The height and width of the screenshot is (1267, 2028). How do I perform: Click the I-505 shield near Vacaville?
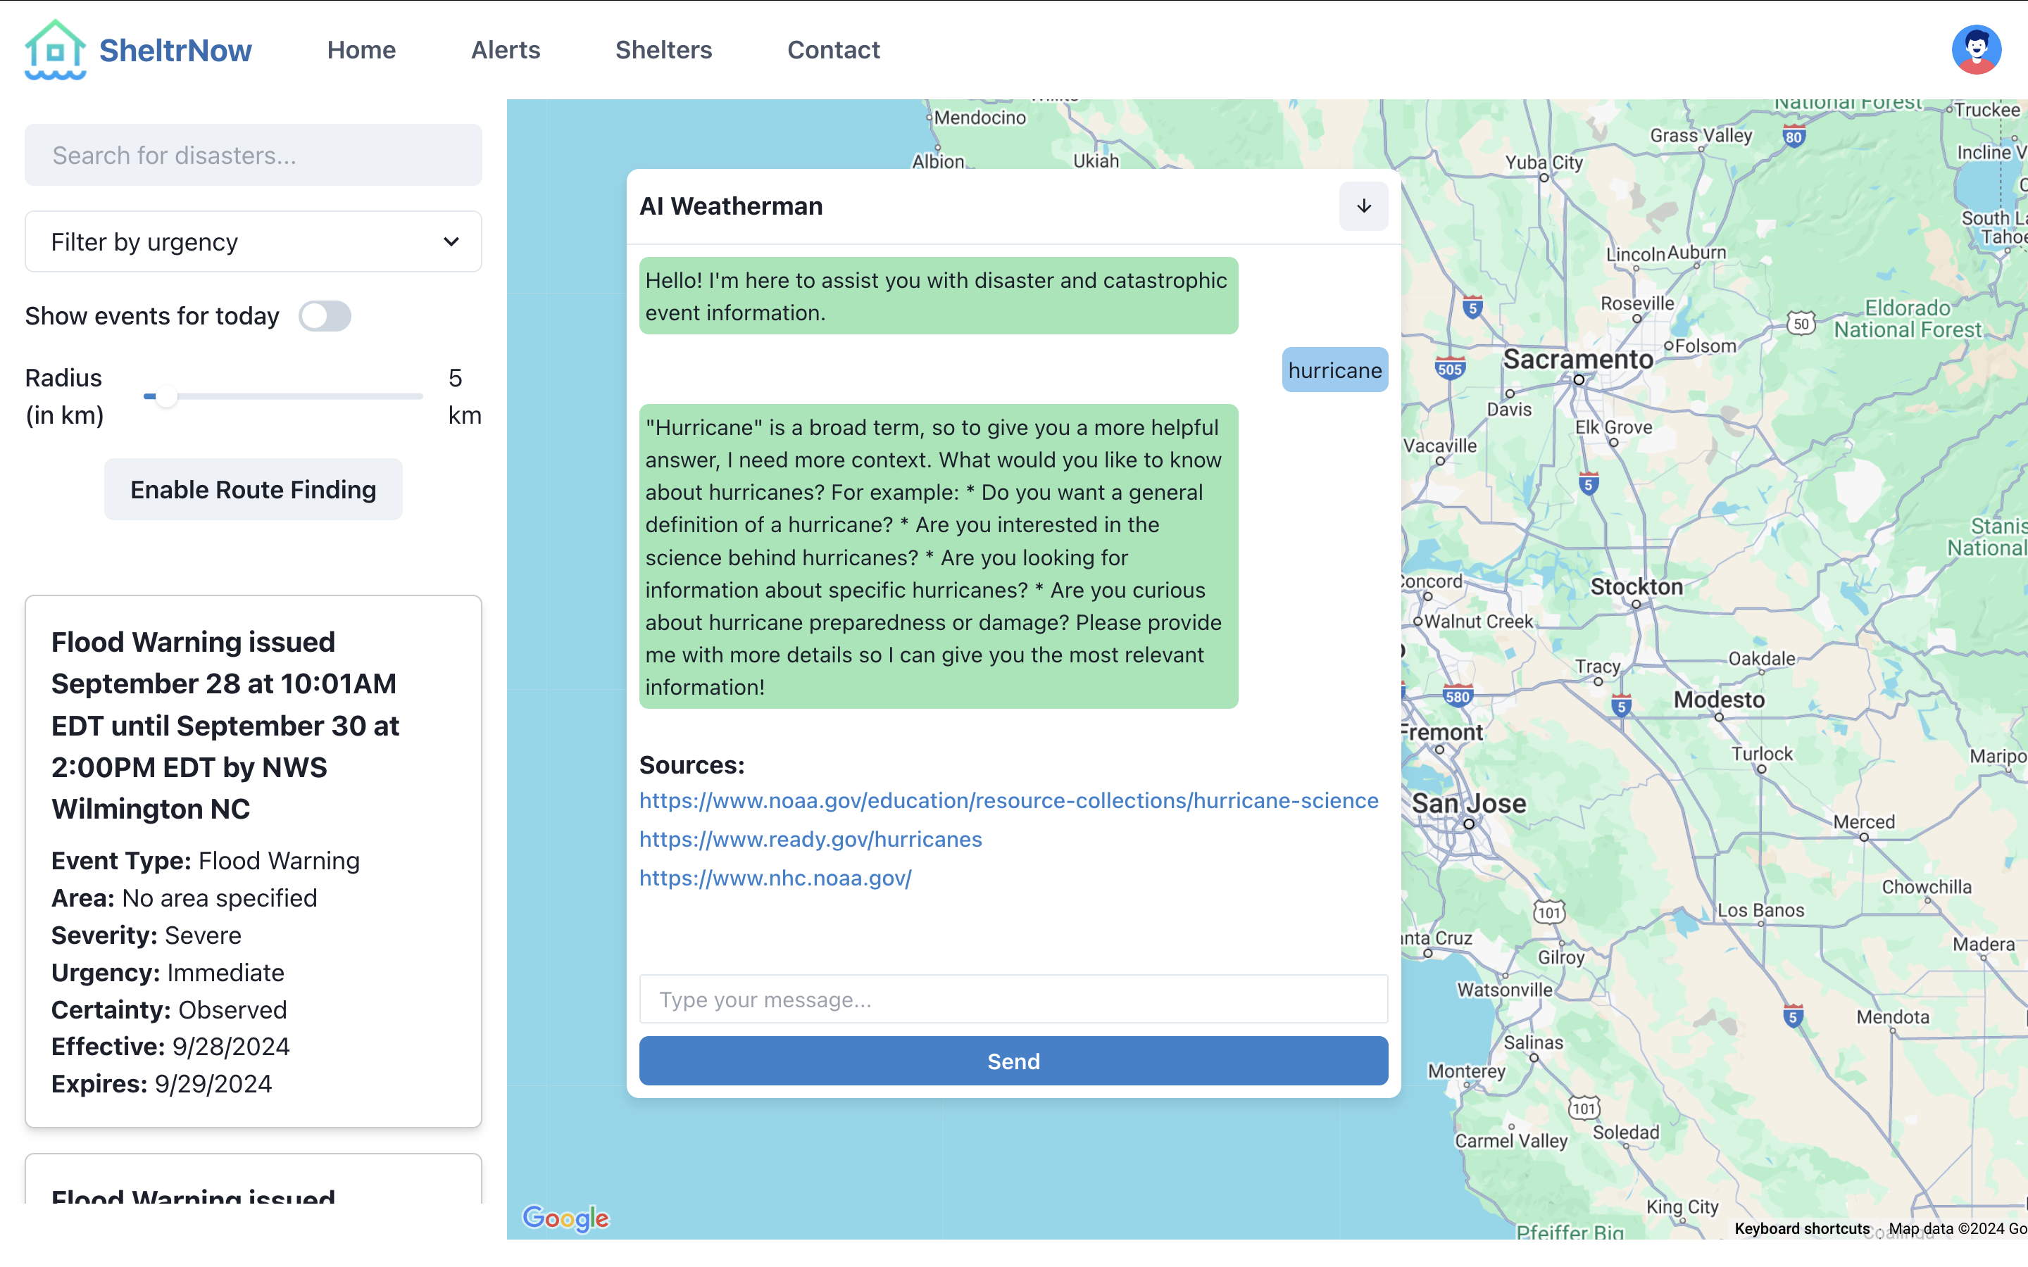click(1450, 369)
